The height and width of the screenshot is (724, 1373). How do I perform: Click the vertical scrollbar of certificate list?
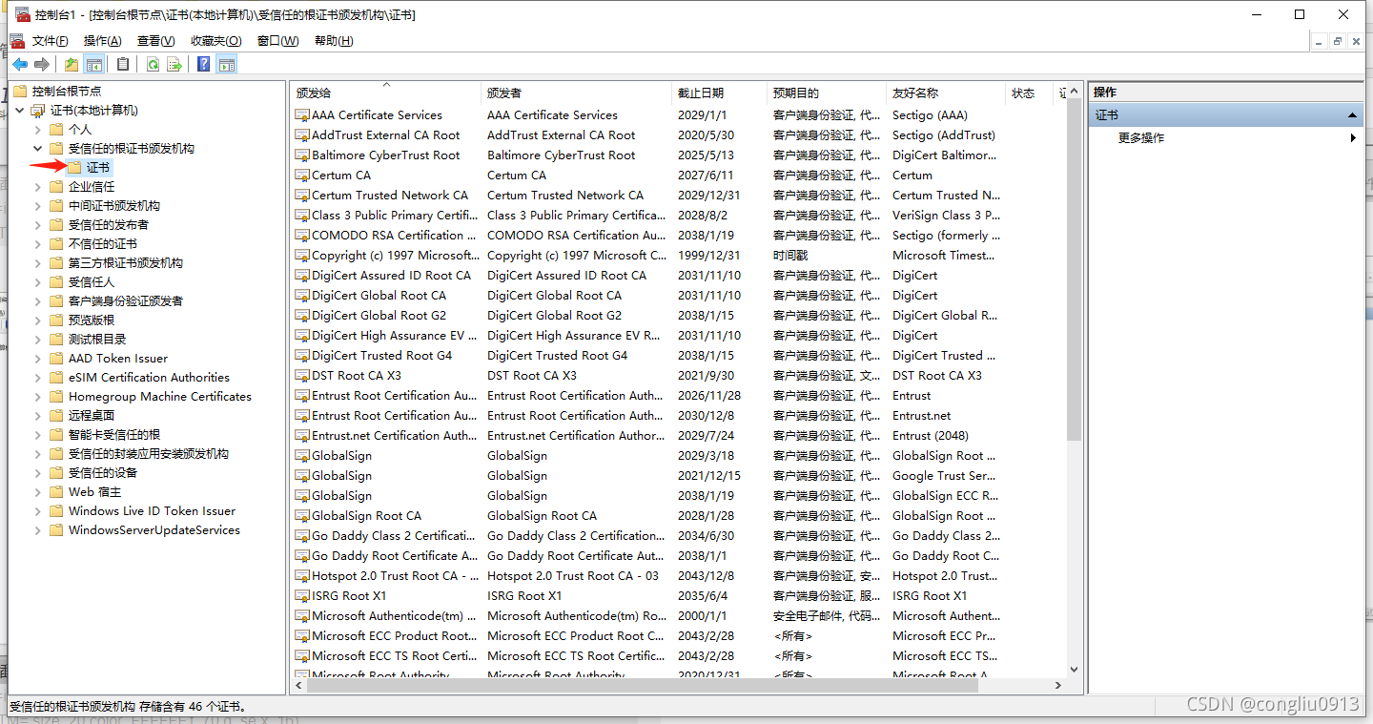pos(1074,268)
